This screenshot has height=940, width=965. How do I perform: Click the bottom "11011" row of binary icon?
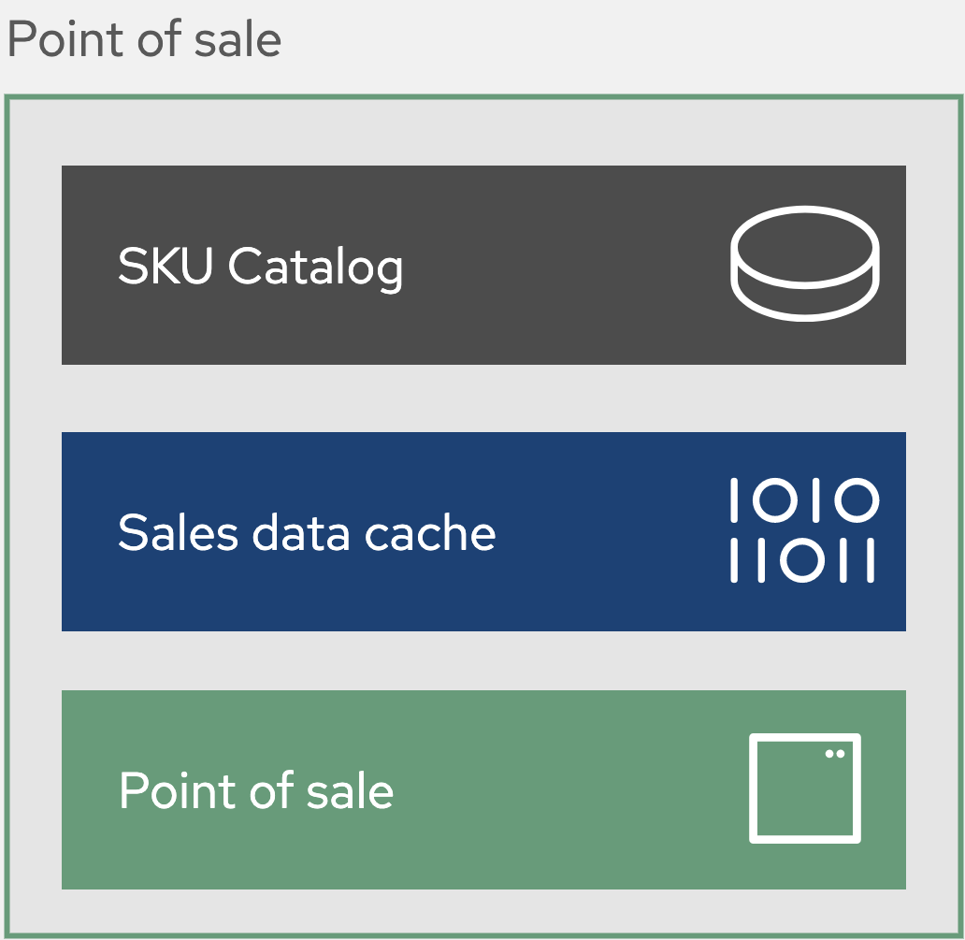tap(803, 559)
